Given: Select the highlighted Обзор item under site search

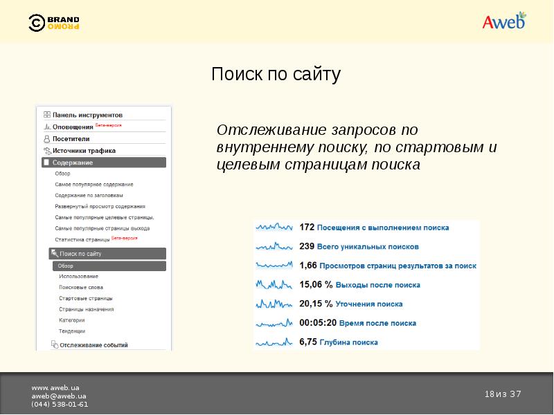Looking at the screenshot, I should click(x=109, y=266).
